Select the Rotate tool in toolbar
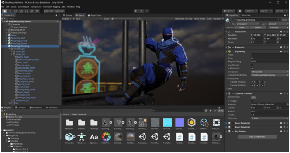The width and height of the screenshot is (290, 153). 15,11
